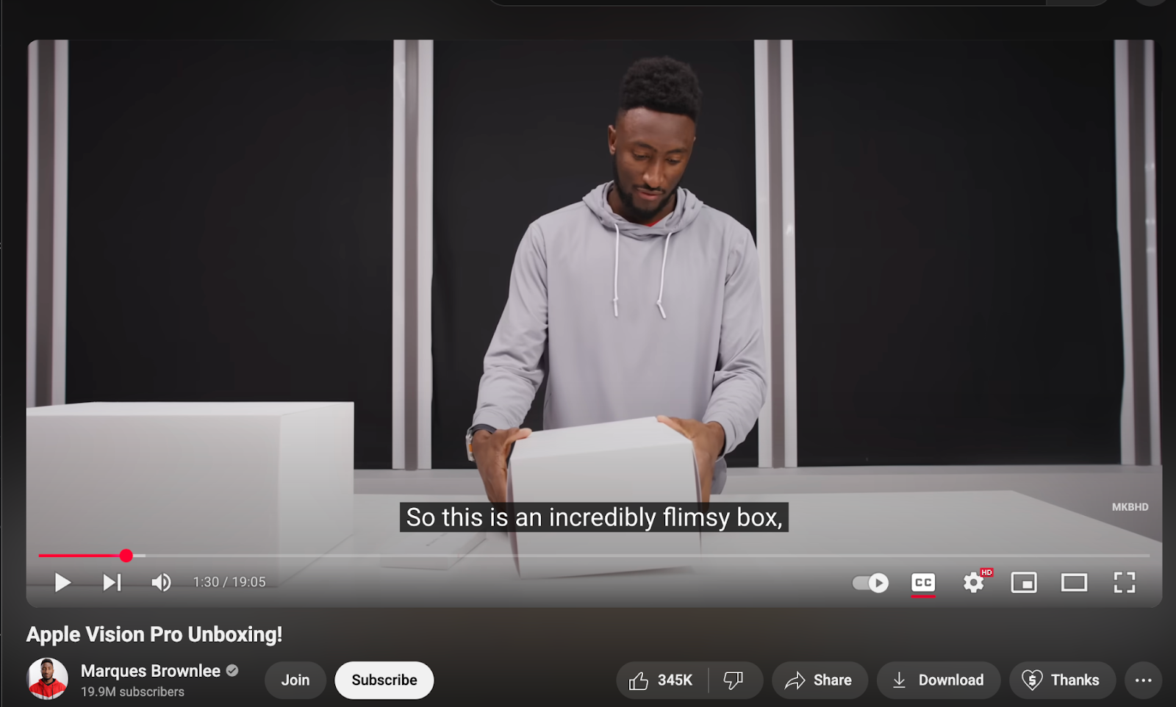Viewport: 1176px width, 707px height.
Task: Mute the video volume
Action: tap(161, 583)
